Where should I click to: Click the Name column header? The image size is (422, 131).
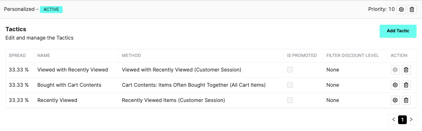(x=44, y=56)
